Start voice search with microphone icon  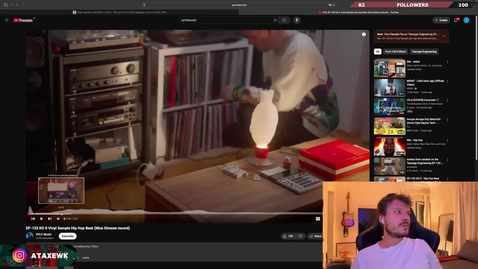(x=297, y=20)
